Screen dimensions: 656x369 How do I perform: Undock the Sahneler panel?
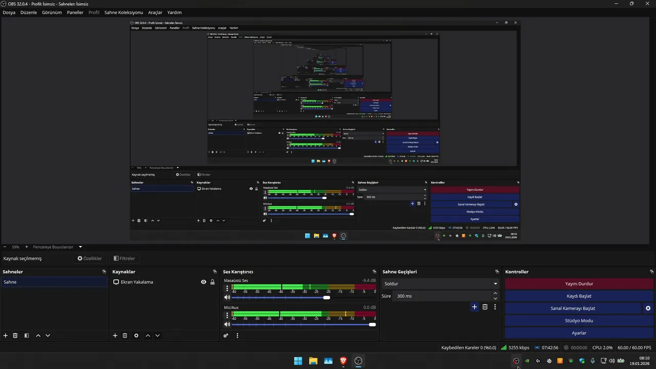coord(104,272)
